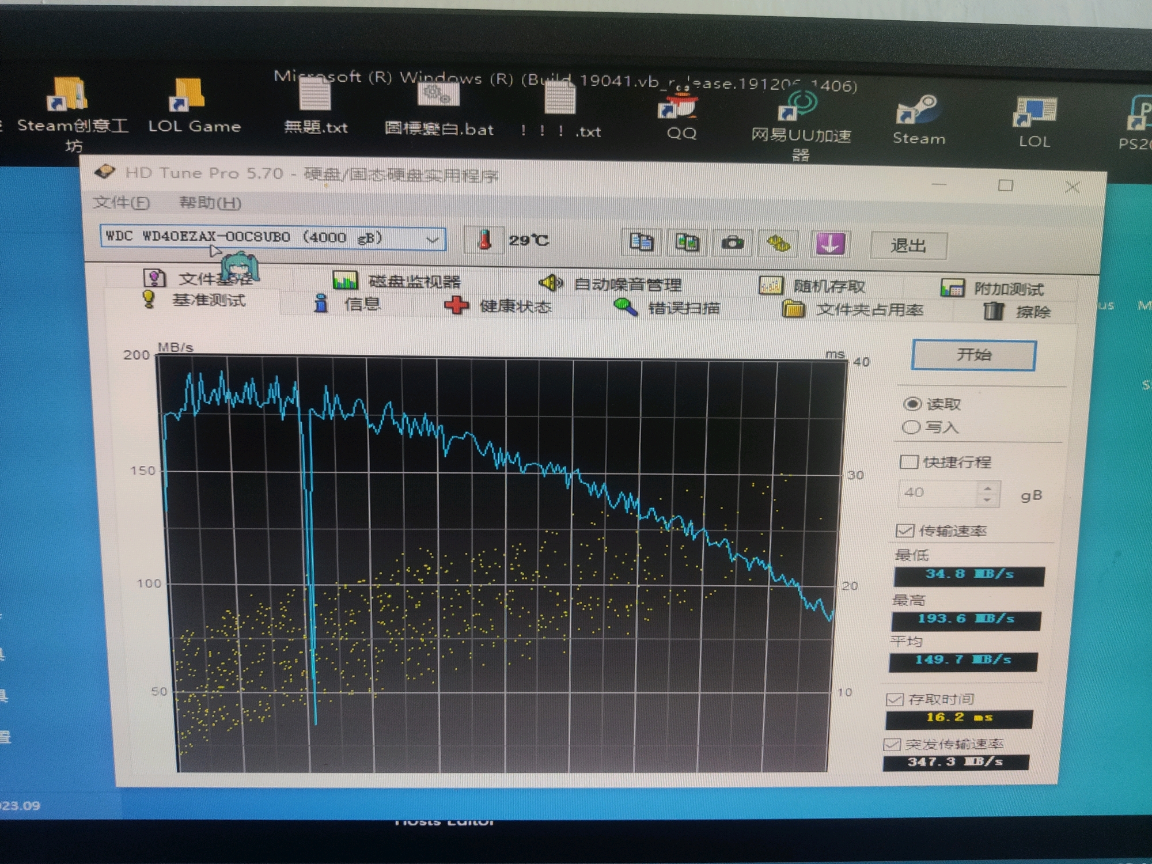Expand the WDC WD40EZAX drive dropdown

point(433,240)
